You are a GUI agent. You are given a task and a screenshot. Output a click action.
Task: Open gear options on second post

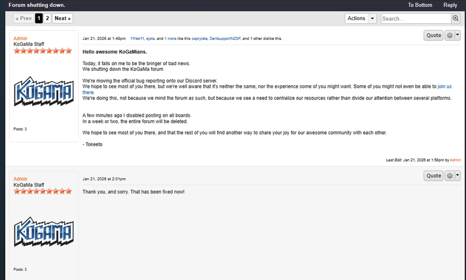click(x=449, y=176)
